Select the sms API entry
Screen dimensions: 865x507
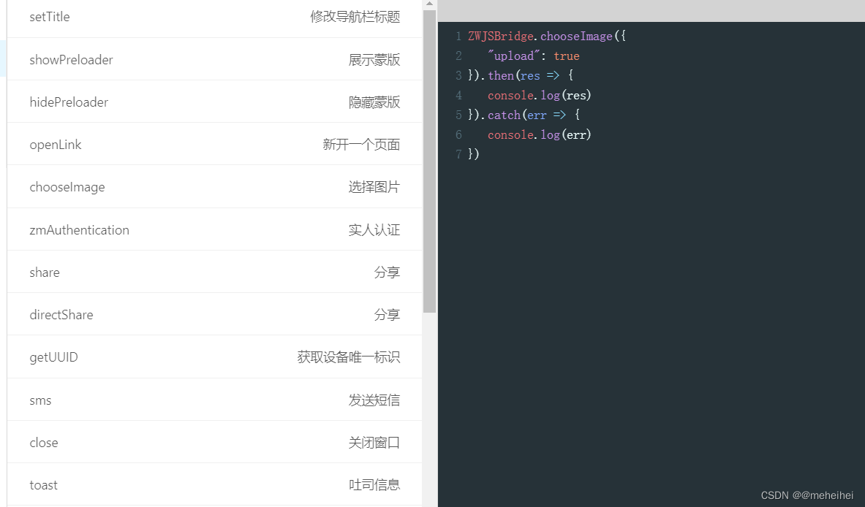(x=214, y=400)
